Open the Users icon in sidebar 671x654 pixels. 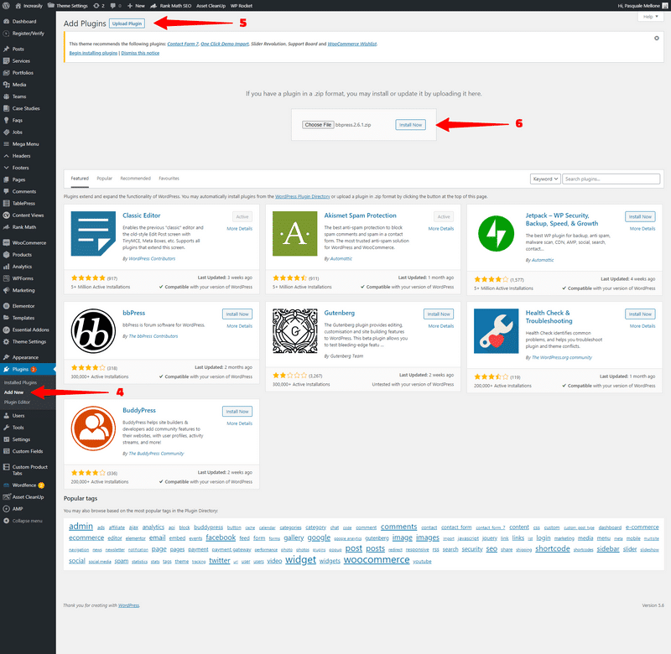[x=6, y=416]
